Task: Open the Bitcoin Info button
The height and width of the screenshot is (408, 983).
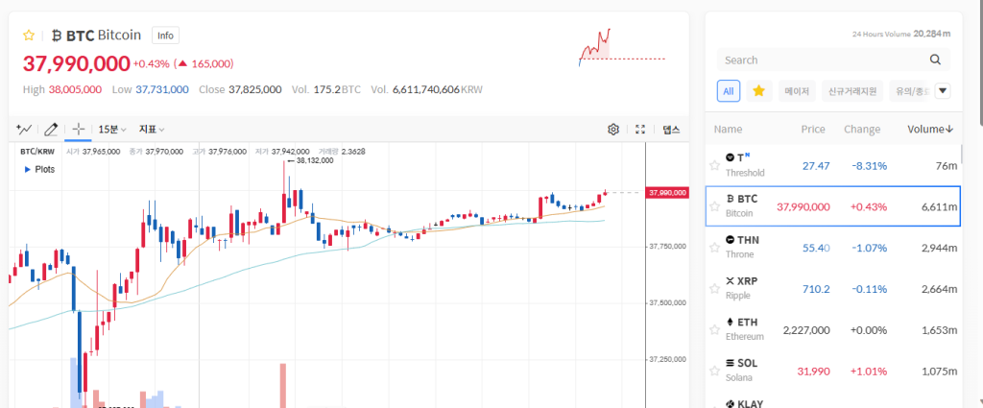Action: [x=165, y=36]
